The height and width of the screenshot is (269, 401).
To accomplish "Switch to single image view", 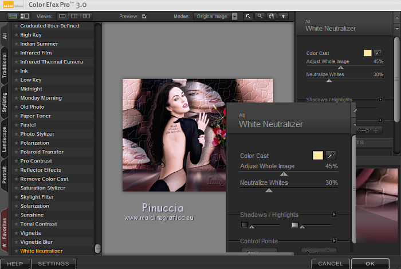I will (62, 17).
